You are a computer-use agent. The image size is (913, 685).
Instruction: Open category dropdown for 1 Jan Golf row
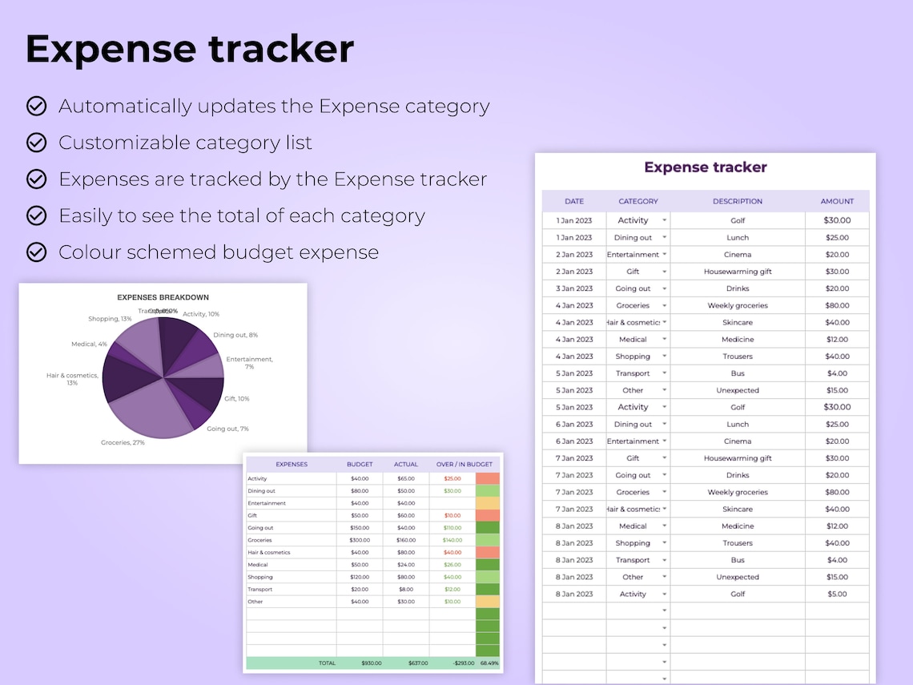(x=665, y=220)
